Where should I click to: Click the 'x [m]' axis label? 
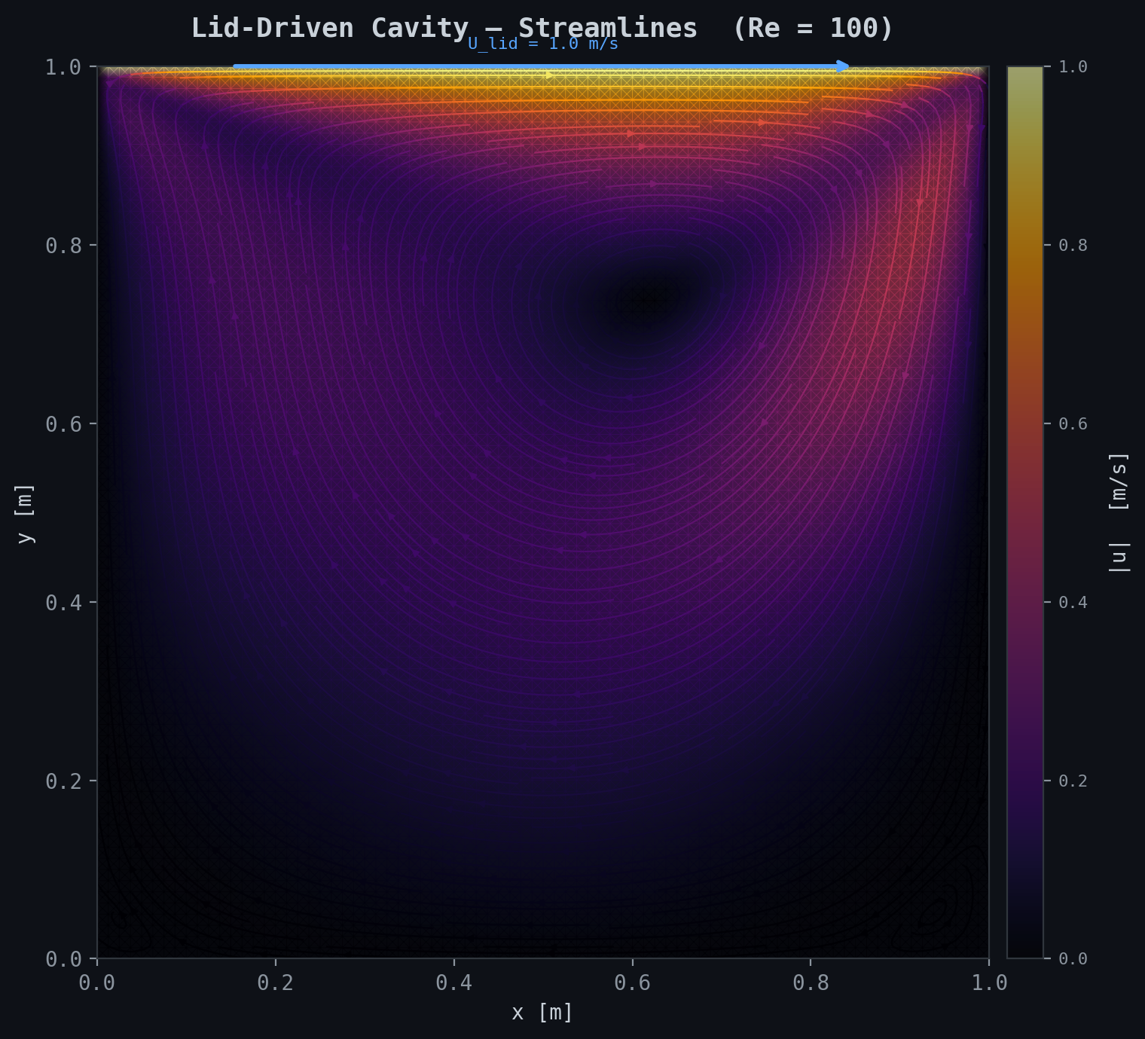coord(542,1013)
